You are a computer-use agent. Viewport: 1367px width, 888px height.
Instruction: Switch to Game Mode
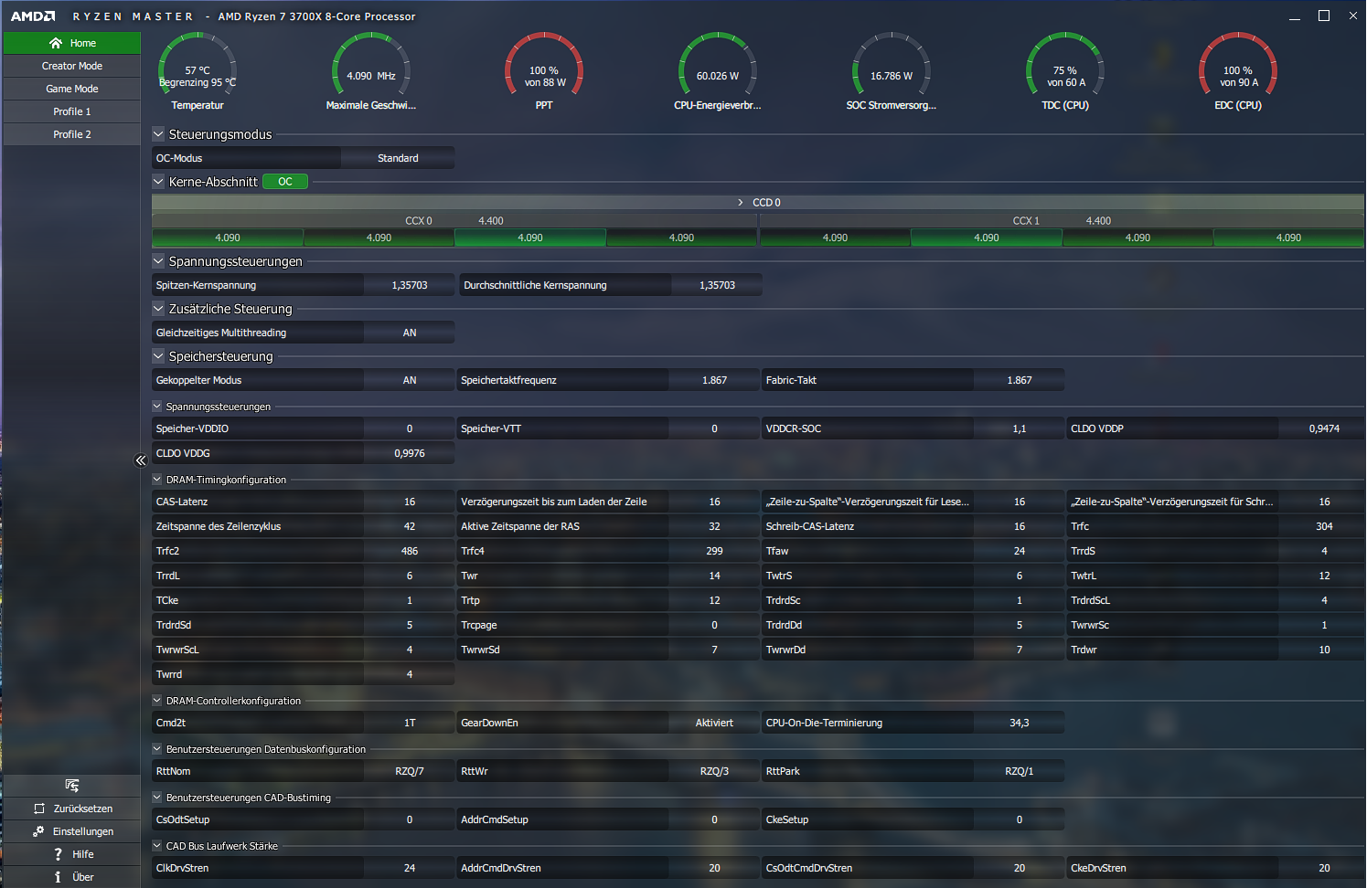[x=71, y=89]
